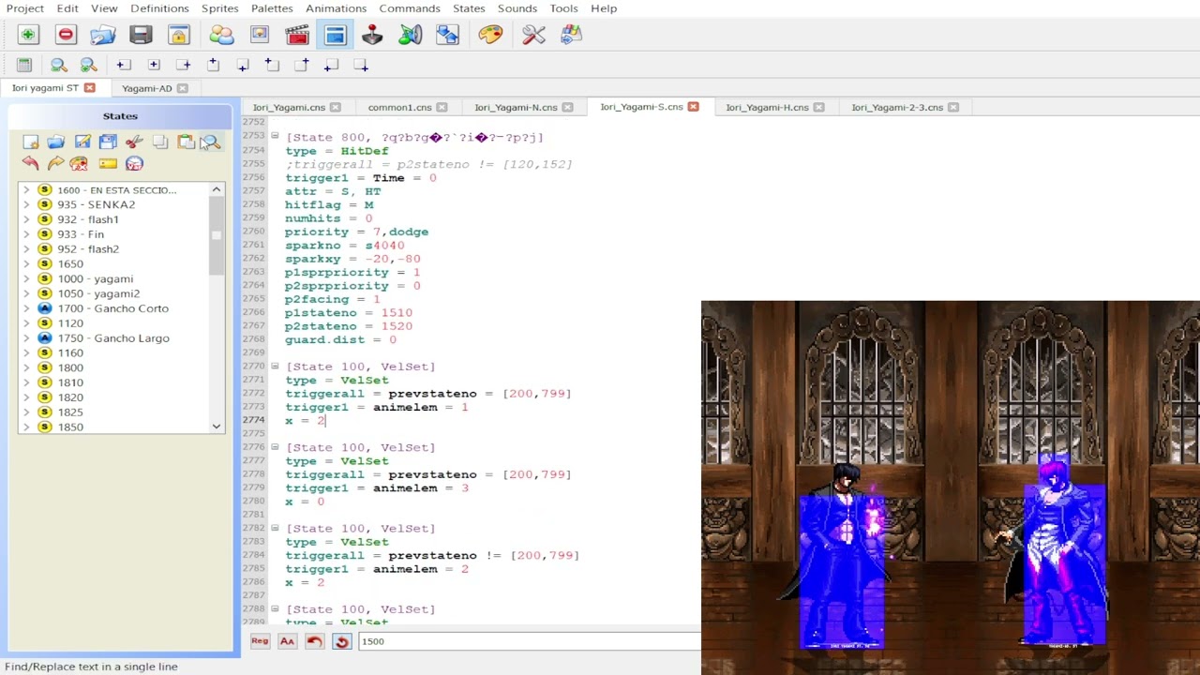Viewport: 1200px width, 675px height.
Task: Switch to the Yagami-AD project tab
Action: pos(147,88)
